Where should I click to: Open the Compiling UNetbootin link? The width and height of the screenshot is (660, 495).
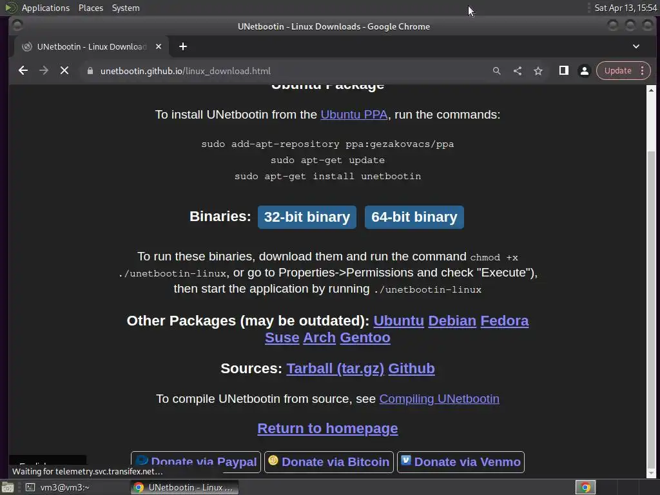click(x=439, y=399)
